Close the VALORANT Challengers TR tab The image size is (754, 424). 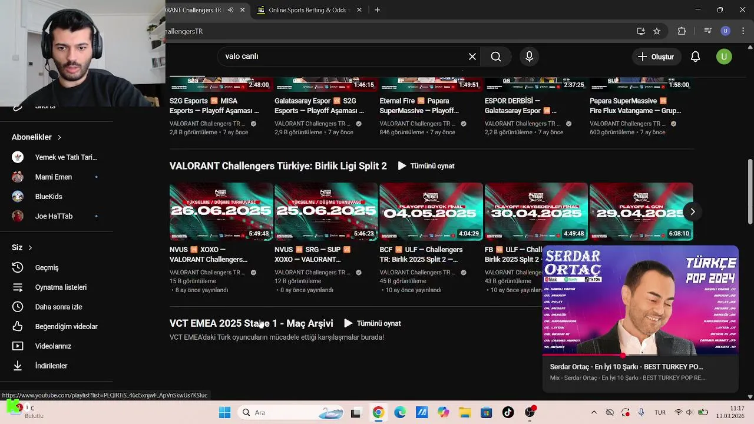click(x=242, y=10)
